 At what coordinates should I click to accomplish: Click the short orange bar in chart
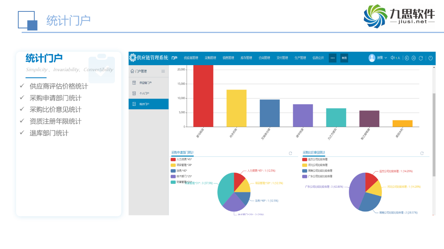click(x=403, y=123)
